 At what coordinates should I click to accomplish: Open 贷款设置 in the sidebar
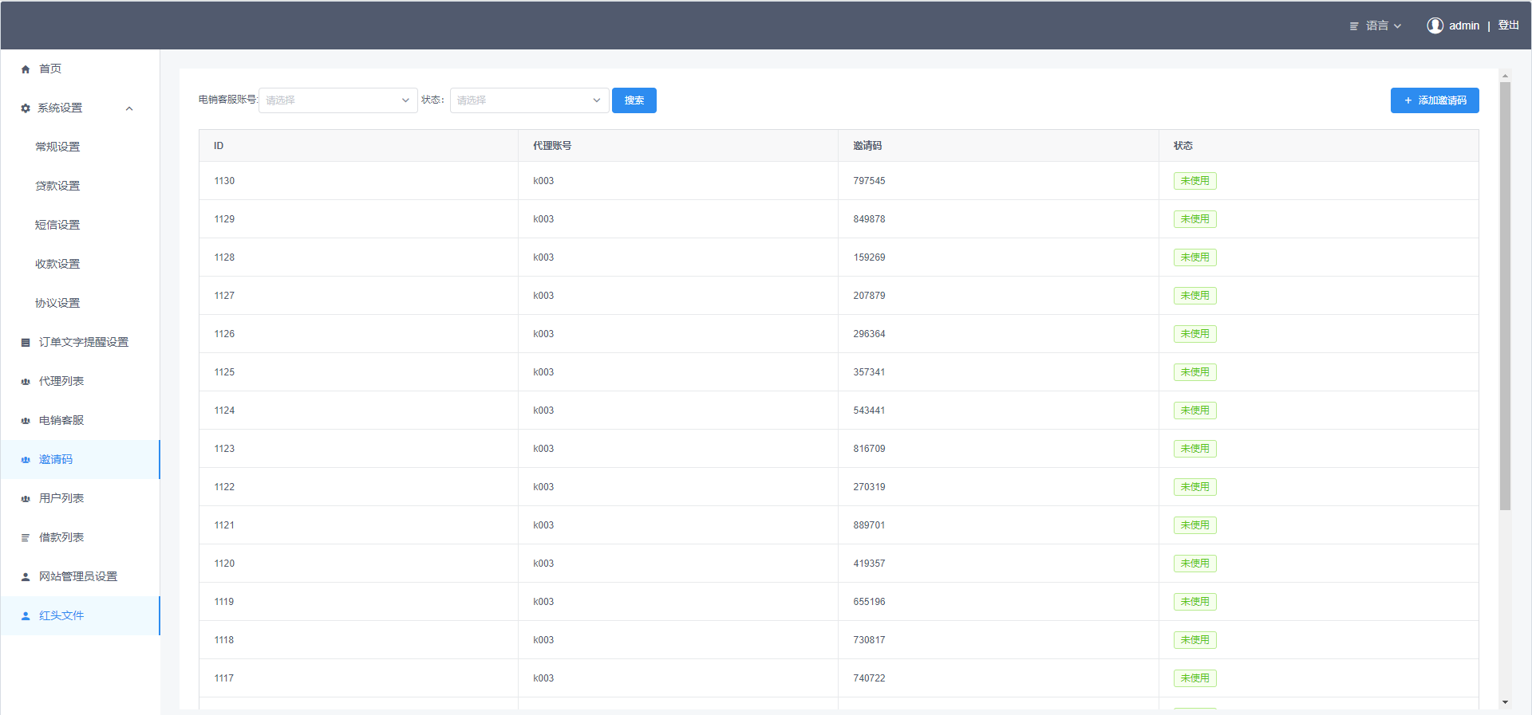(57, 186)
